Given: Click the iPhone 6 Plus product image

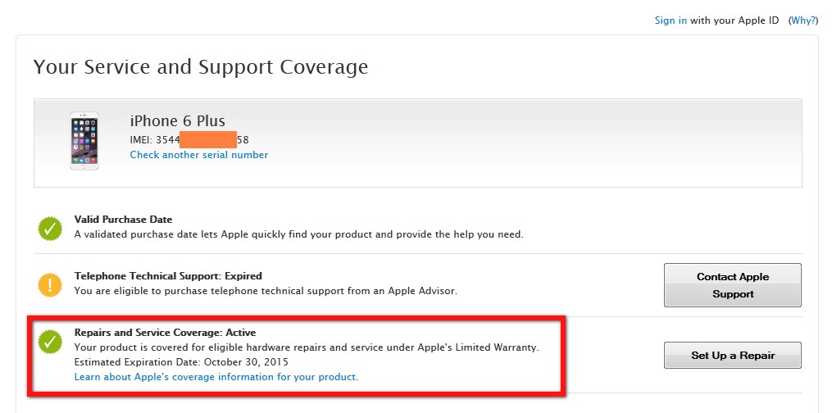Looking at the screenshot, I should [x=84, y=141].
